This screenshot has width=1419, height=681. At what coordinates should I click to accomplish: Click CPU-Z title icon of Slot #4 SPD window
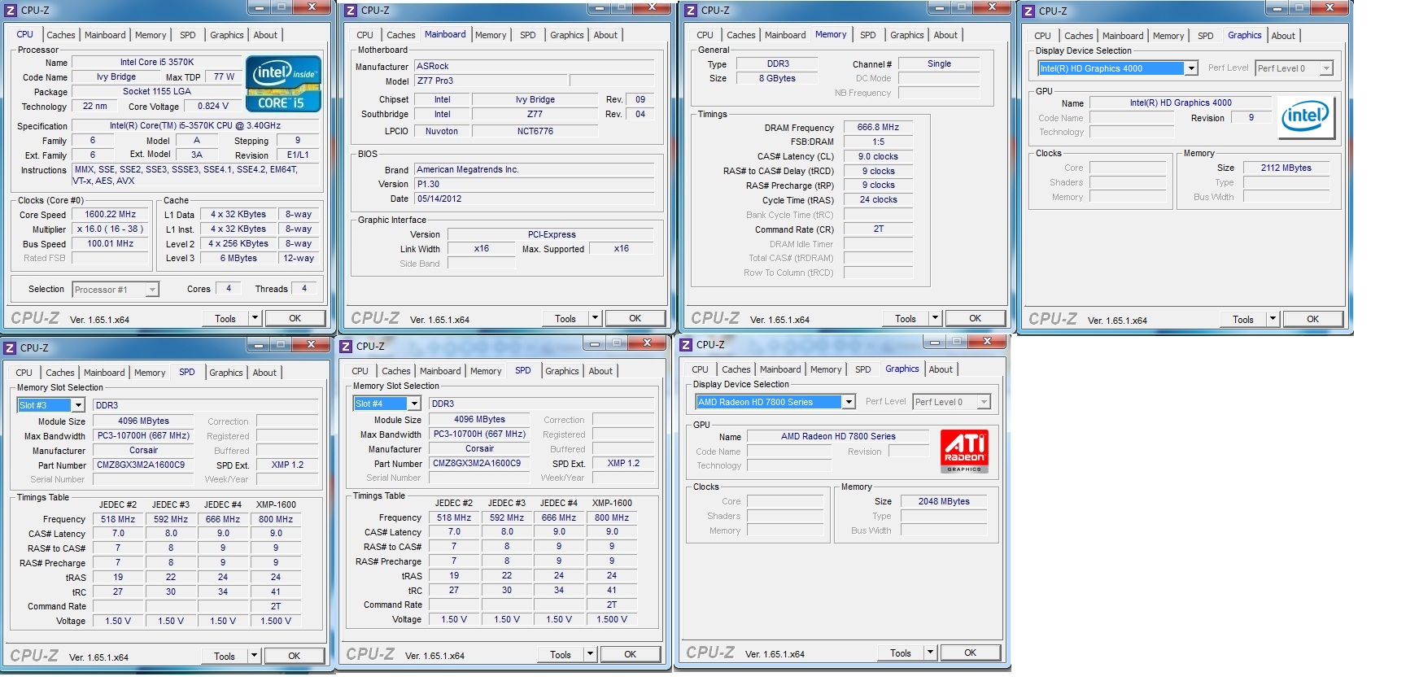coord(346,347)
